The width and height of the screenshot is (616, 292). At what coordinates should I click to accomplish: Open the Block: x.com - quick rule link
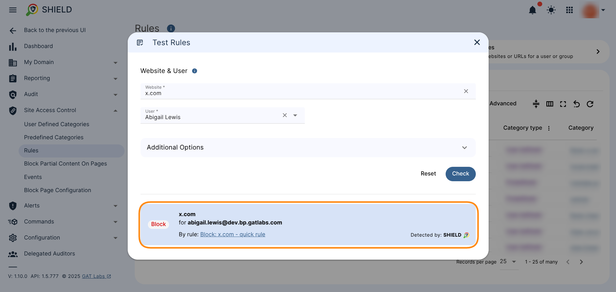(233, 234)
